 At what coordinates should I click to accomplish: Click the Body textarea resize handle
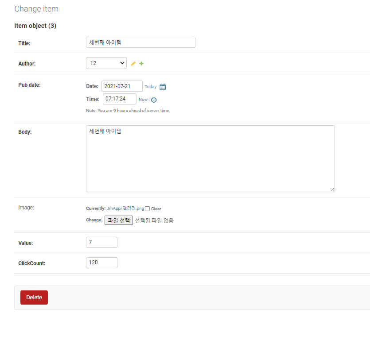pyautogui.click(x=332, y=189)
